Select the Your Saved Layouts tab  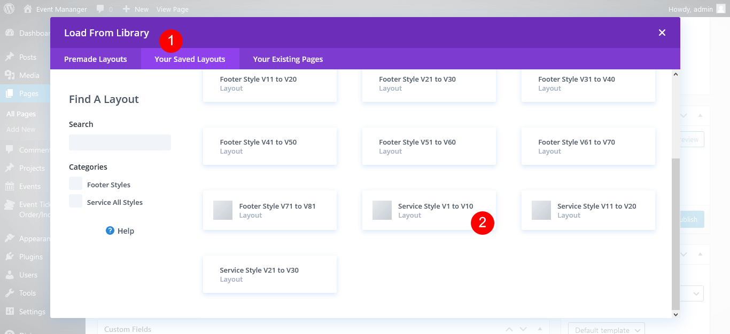(190, 59)
